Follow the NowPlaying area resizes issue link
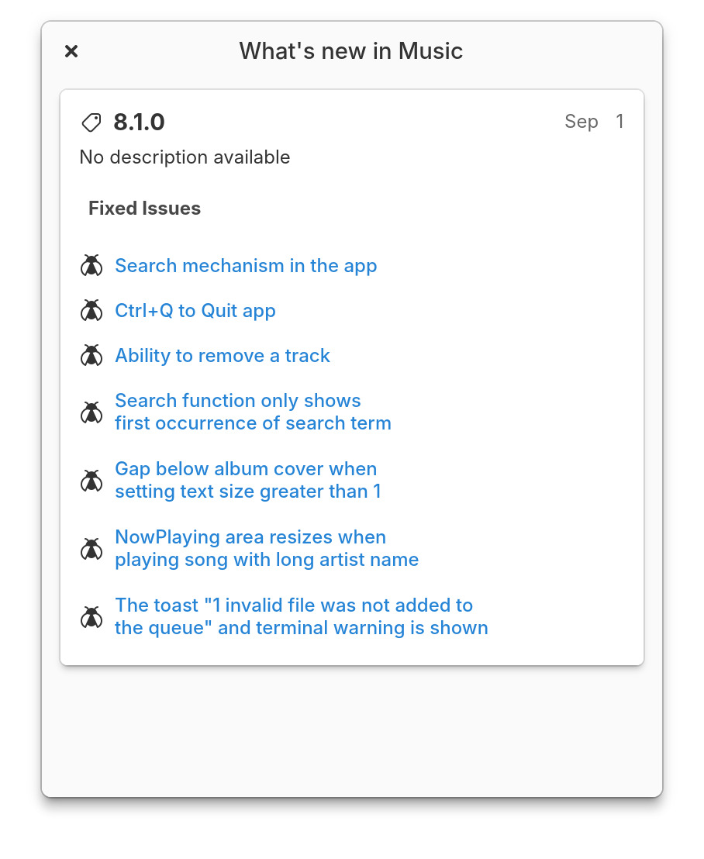The height and width of the screenshot is (859, 704). click(x=267, y=549)
